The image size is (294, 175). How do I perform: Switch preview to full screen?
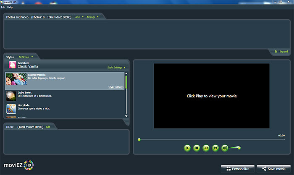[x=215, y=148]
